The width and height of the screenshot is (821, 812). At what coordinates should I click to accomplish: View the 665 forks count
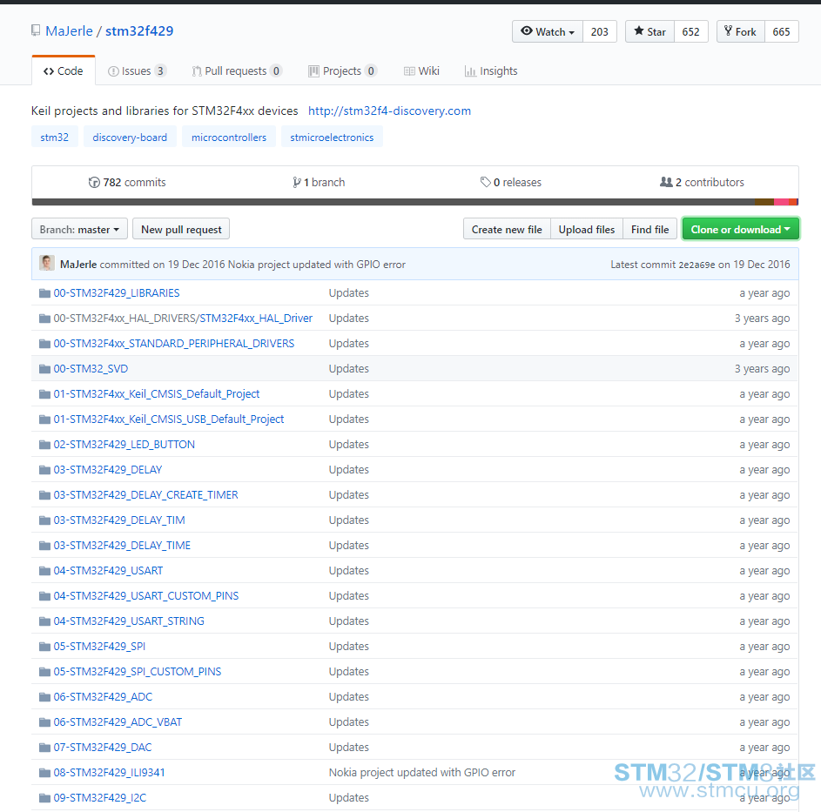(781, 31)
